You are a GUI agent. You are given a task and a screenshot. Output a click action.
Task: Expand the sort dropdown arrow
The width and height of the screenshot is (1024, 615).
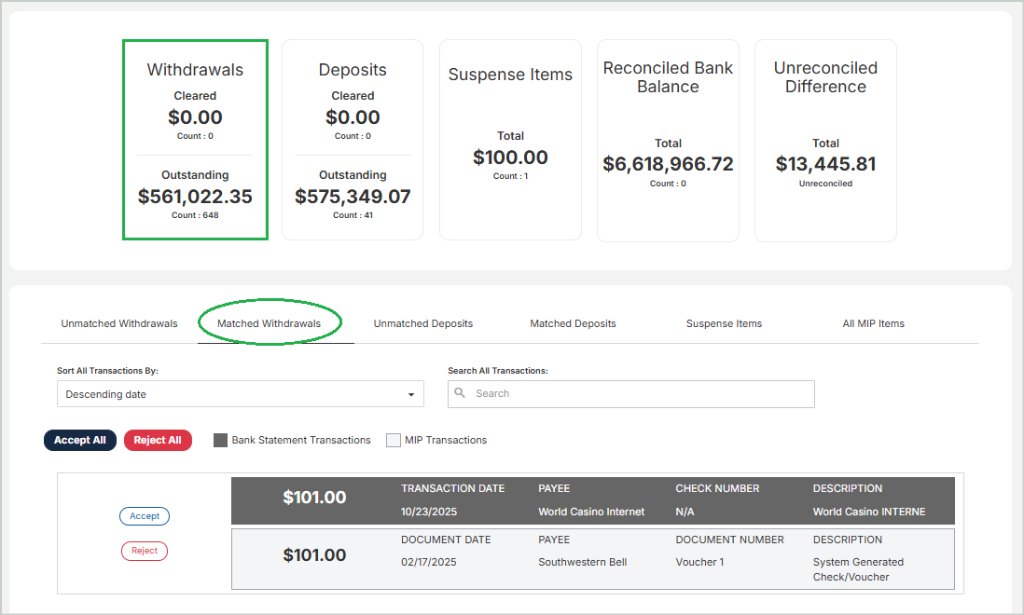click(x=411, y=395)
